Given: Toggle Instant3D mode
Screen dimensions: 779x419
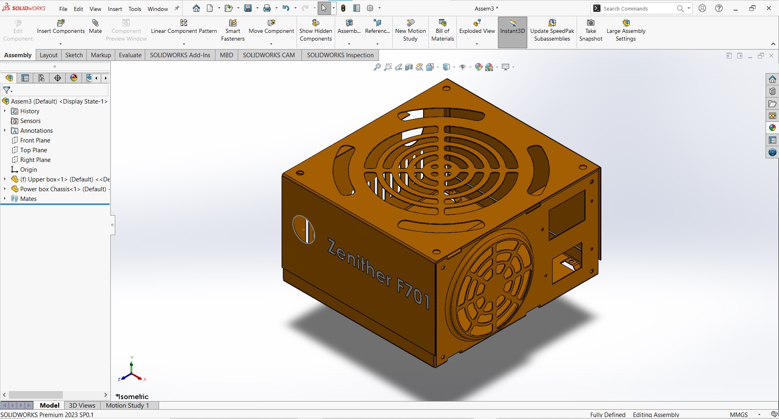Looking at the screenshot, I should tap(512, 32).
